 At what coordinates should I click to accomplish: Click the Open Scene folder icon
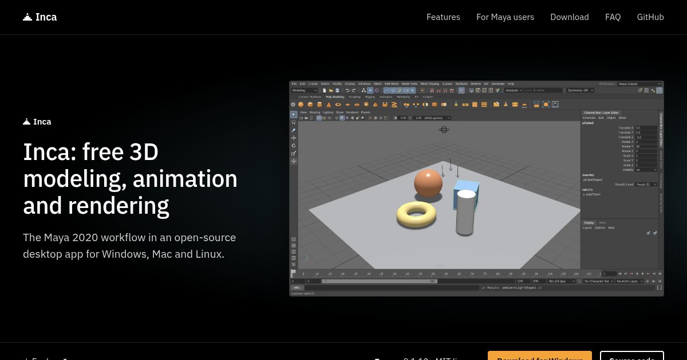tap(331, 90)
